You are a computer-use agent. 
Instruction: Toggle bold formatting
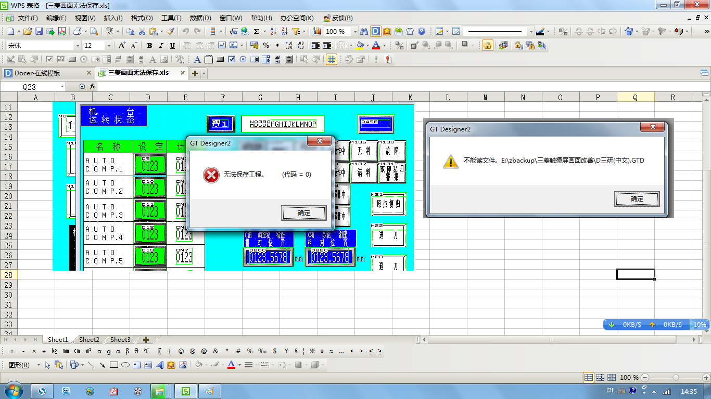coord(149,46)
